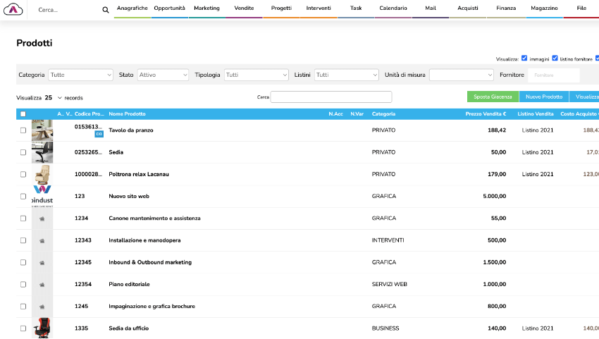Click the DB badge under Tavolo da pranzo code
Viewport: 599px width, 339px height.
pyautogui.click(x=99, y=134)
